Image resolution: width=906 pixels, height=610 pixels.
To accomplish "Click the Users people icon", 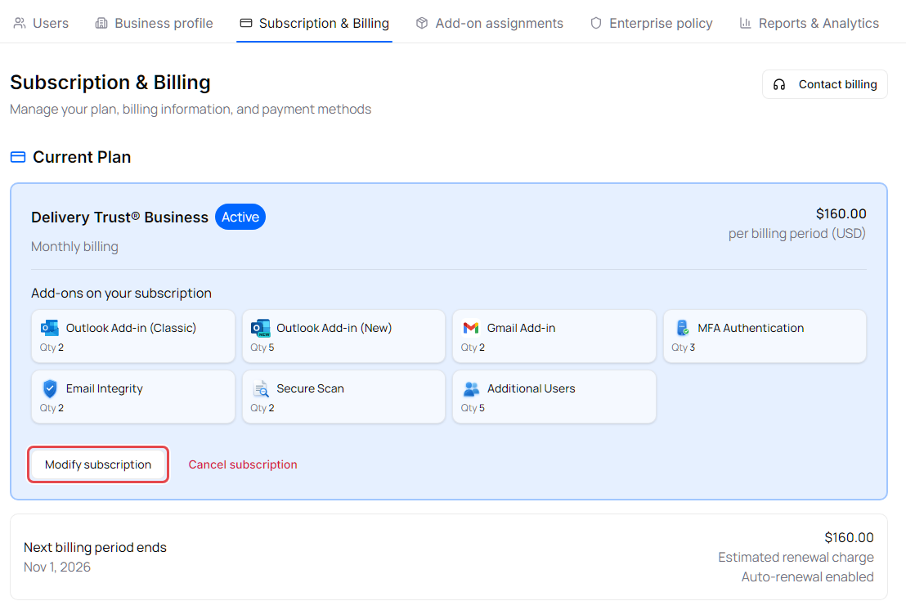I will (20, 23).
